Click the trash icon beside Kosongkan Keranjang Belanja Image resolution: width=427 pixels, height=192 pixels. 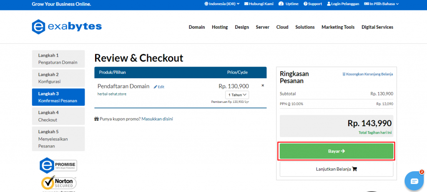point(344,74)
